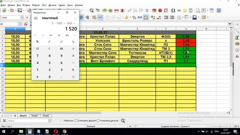Open sidebar Navigator compass icon
240x135 pixels.
point(237,50)
